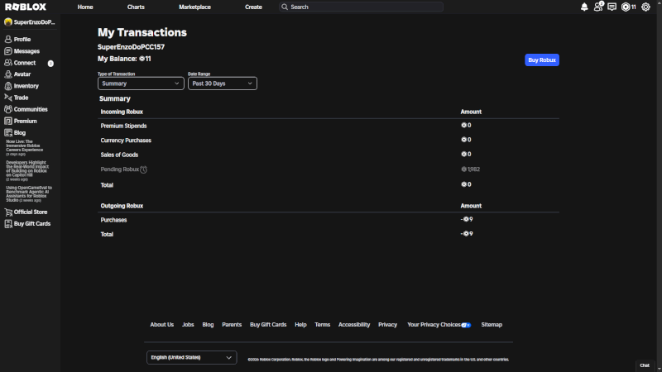Screen dimensions: 662x372
Task: Click the Search input field
Action: pyautogui.click(x=364, y=7)
